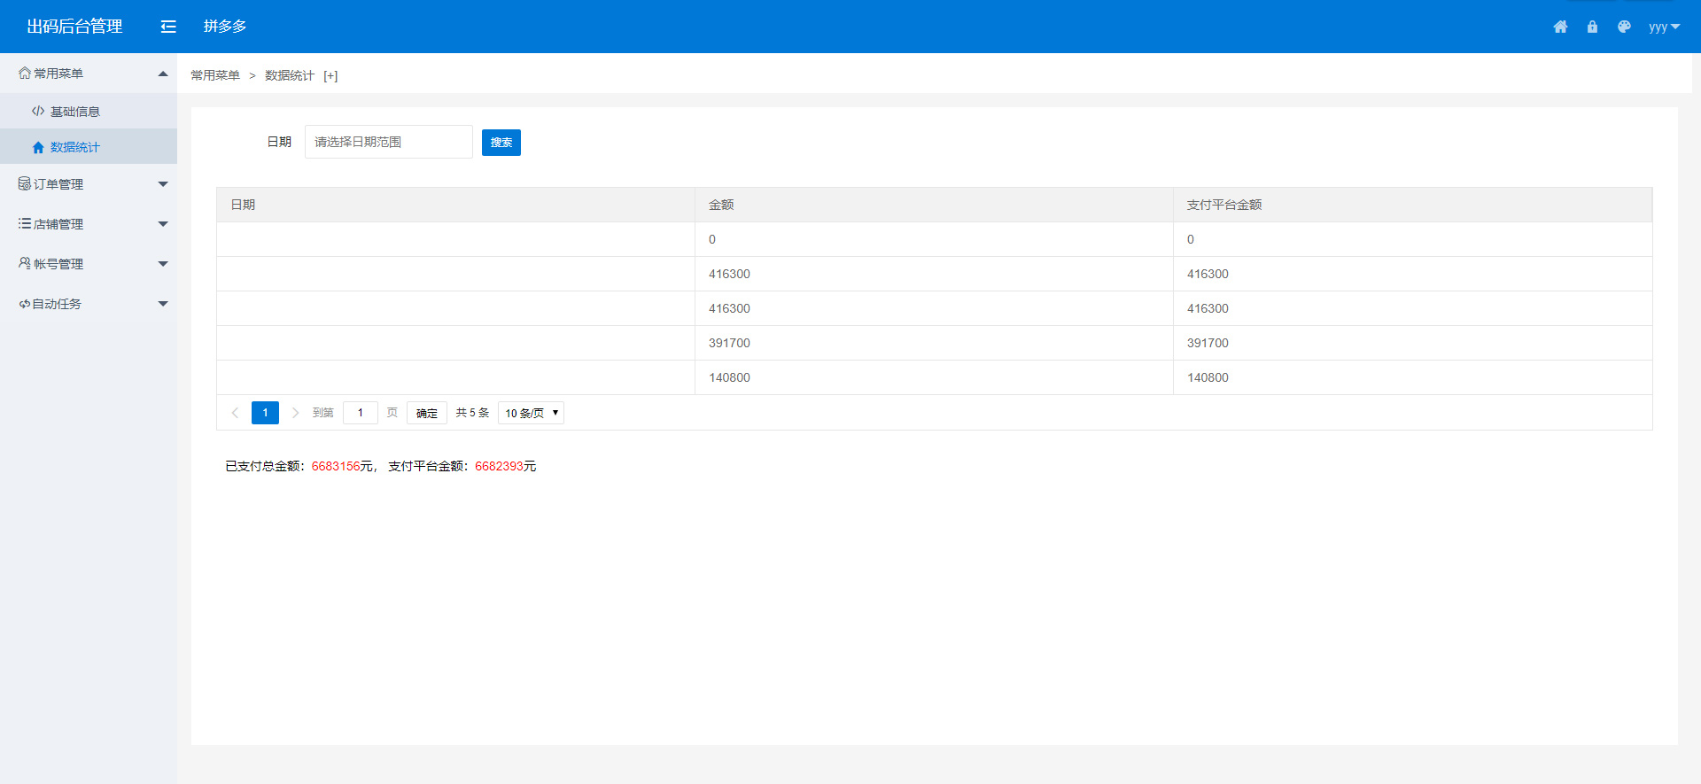The height and width of the screenshot is (784, 1701).
Task: Click the next page arrow icon
Action: [x=295, y=413]
